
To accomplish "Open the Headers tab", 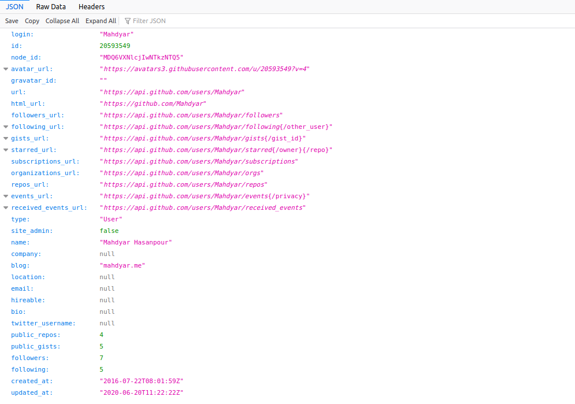I will [x=91, y=7].
